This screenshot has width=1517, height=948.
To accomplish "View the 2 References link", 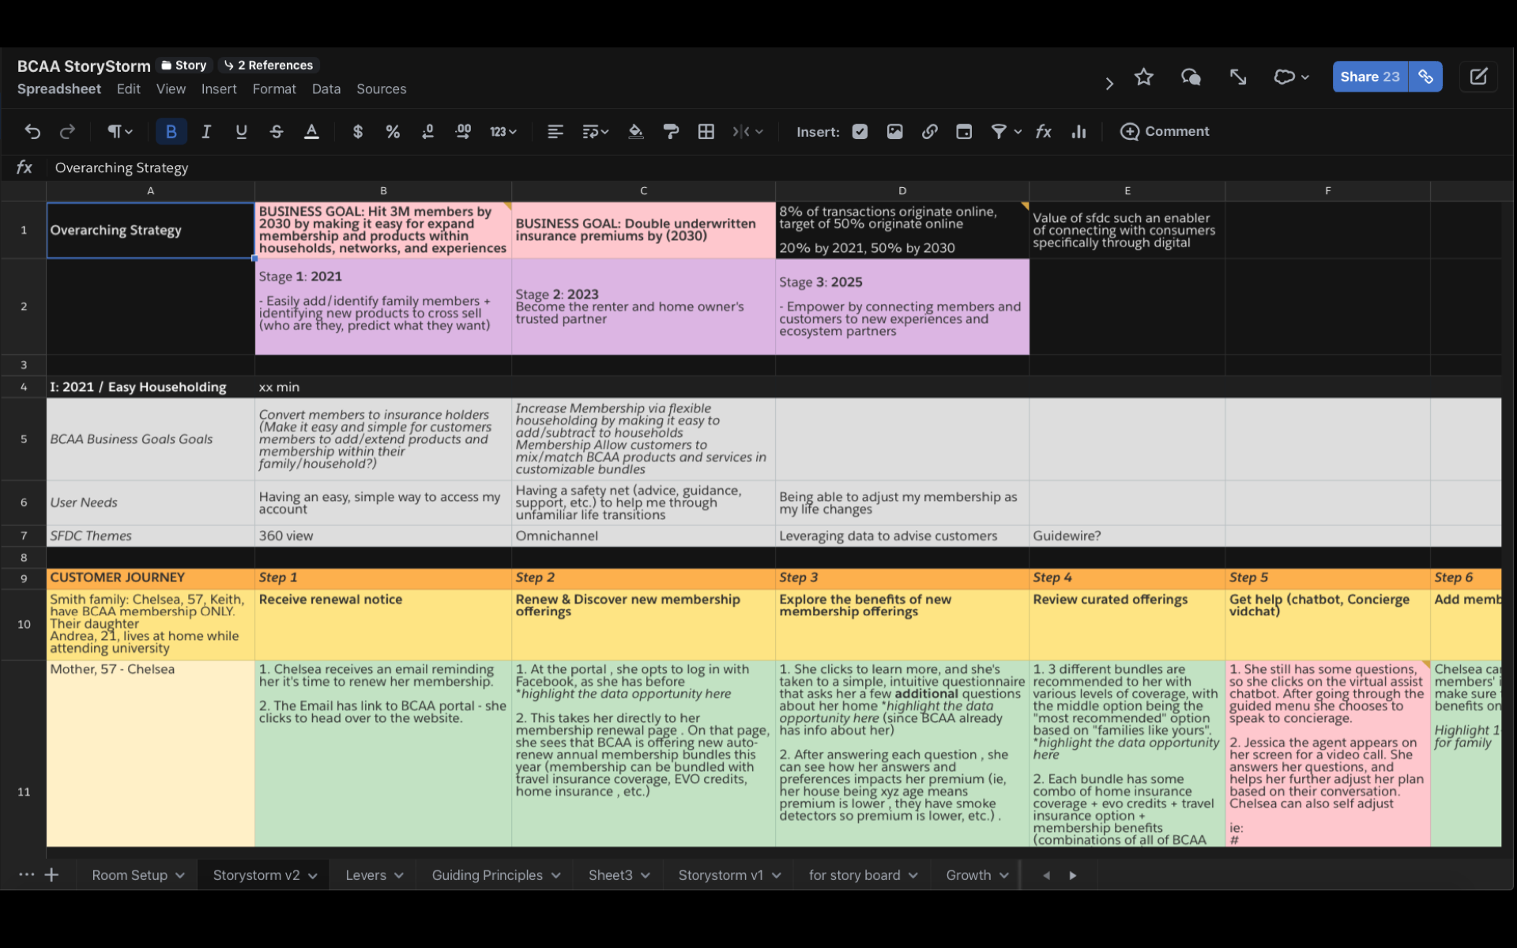I will click(269, 66).
